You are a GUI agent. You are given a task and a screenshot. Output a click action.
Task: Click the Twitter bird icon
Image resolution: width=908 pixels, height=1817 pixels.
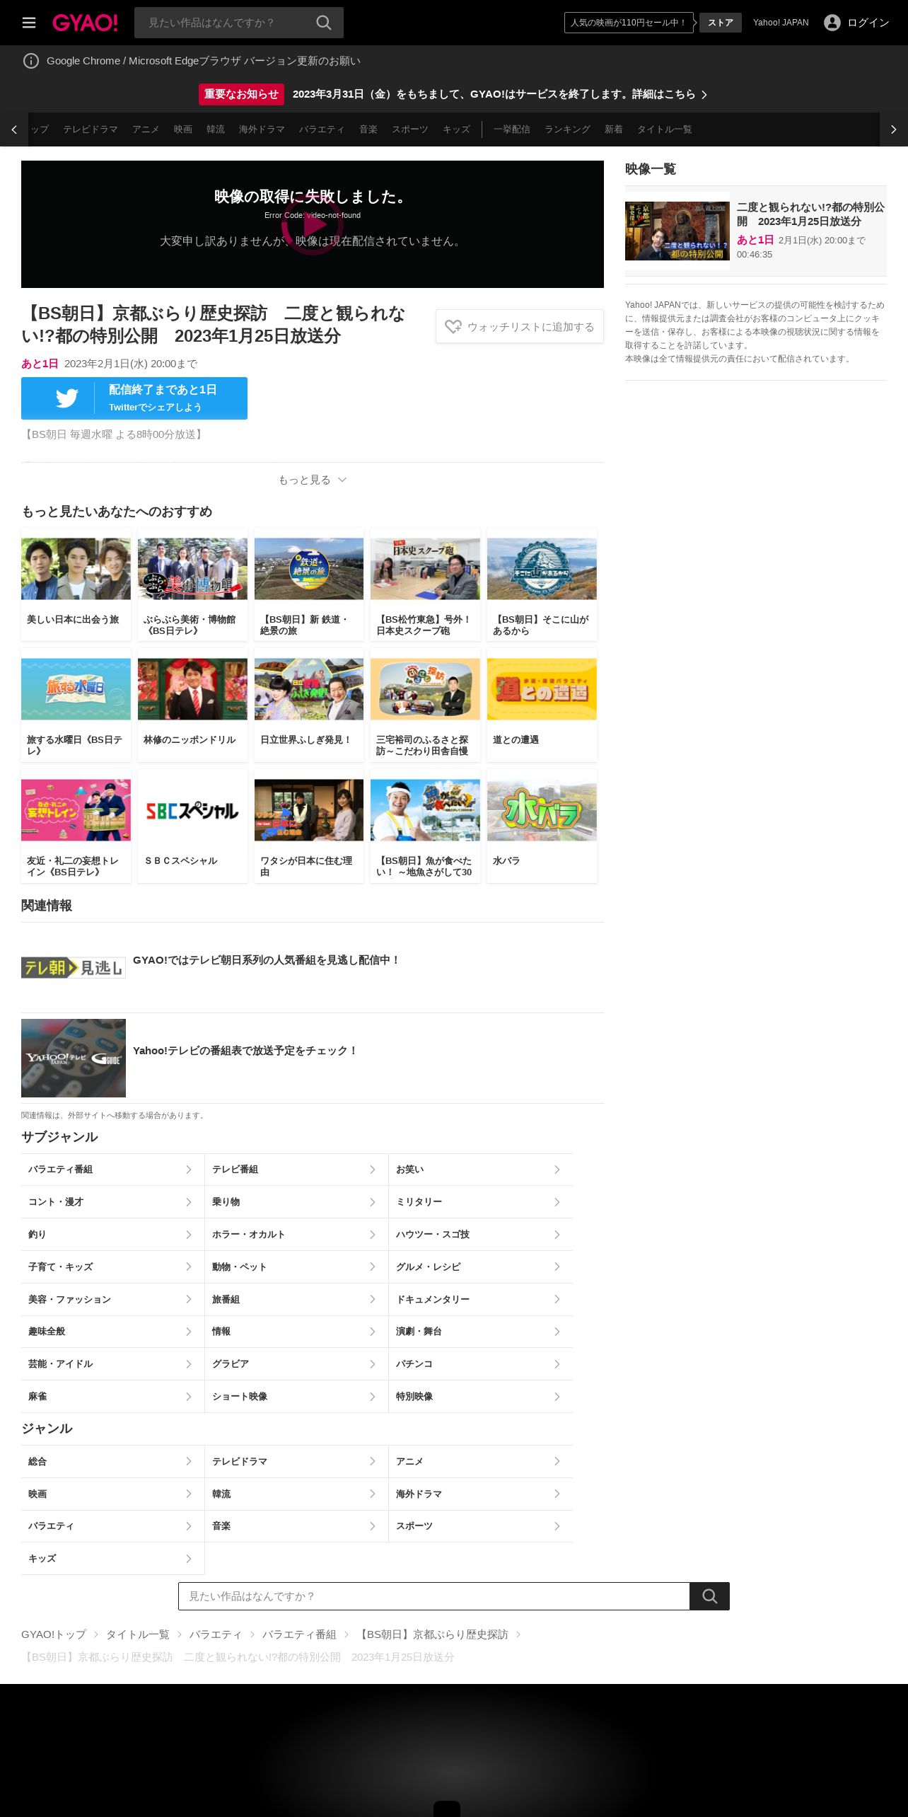click(x=66, y=398)
